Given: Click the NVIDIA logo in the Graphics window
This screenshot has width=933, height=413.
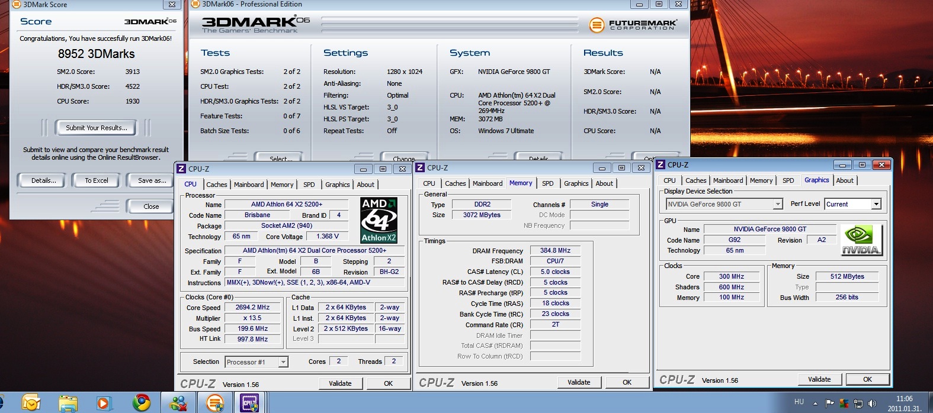Looking at the screenshot, I should pos(862,240).
